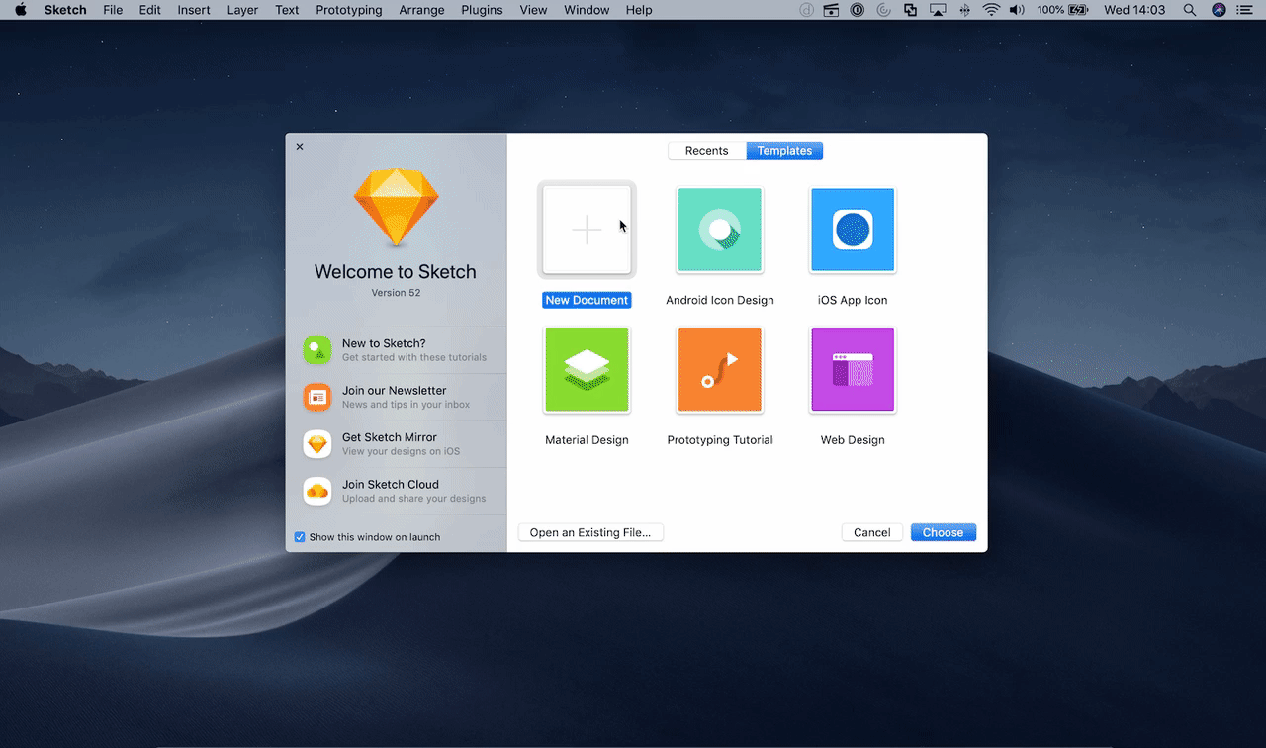Click the Material Design label
Screen dimensions: 1266x748
pos(587,440)
